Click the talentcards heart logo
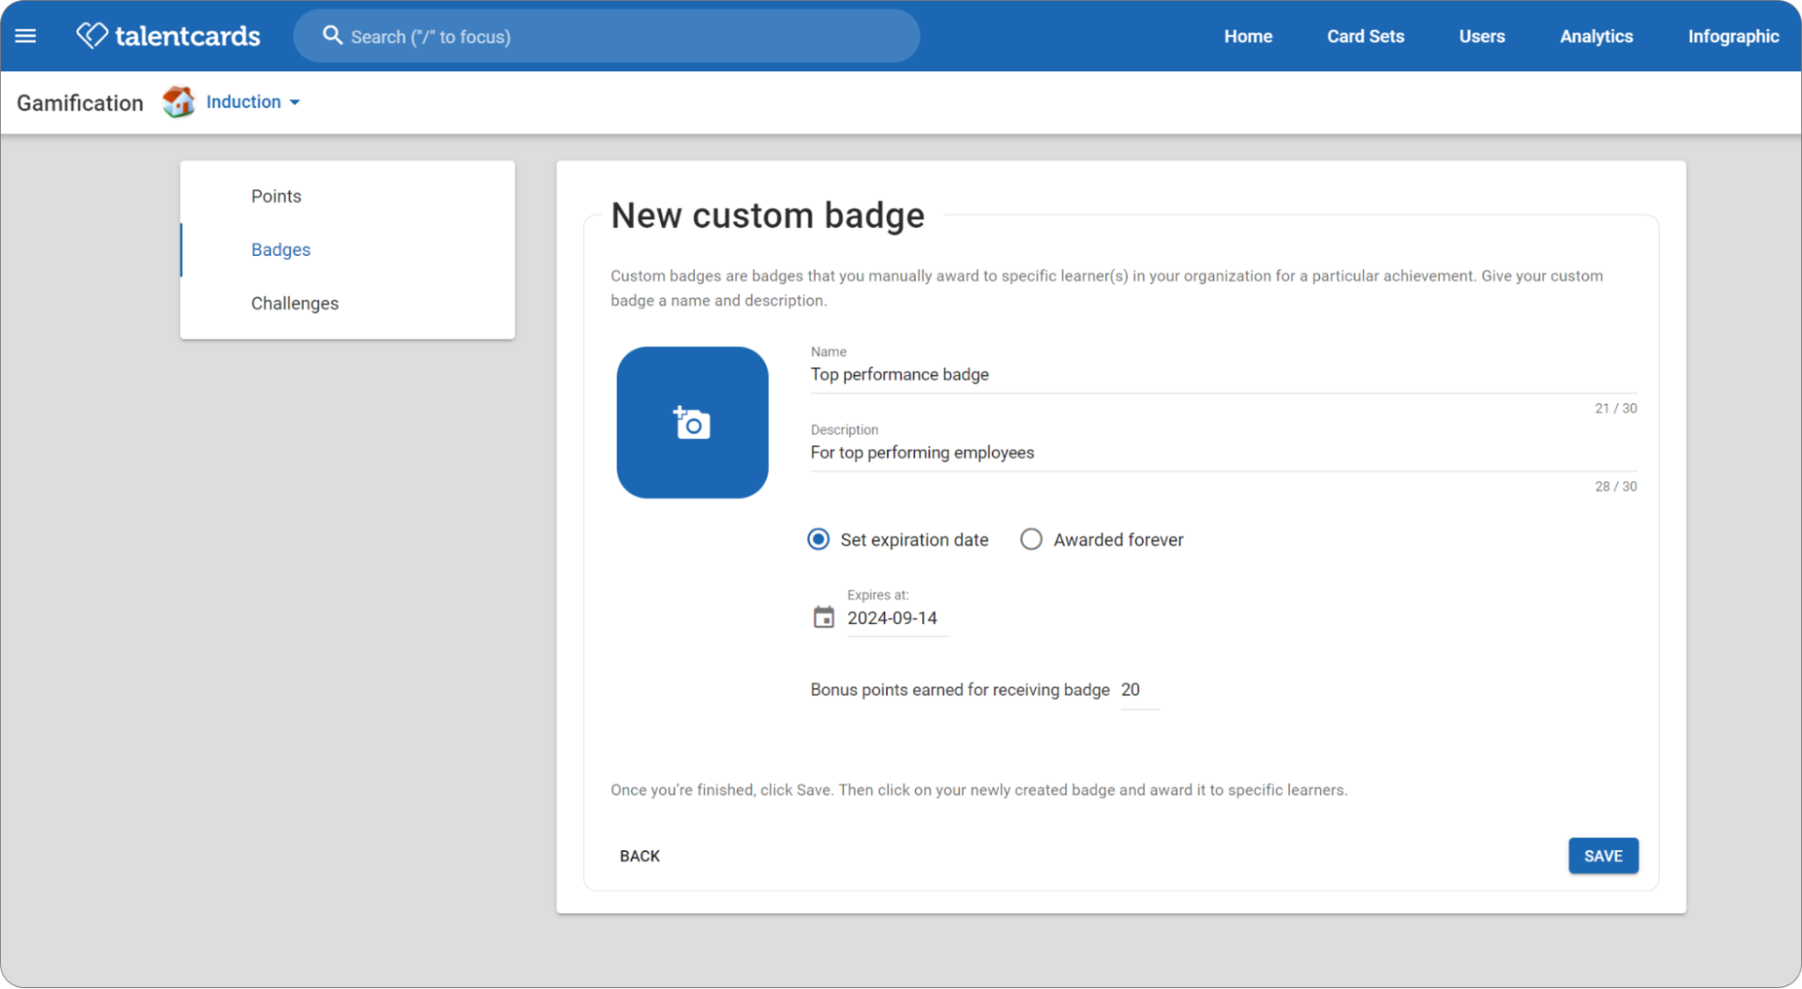 pyautogui.click(x=92, y=35)
